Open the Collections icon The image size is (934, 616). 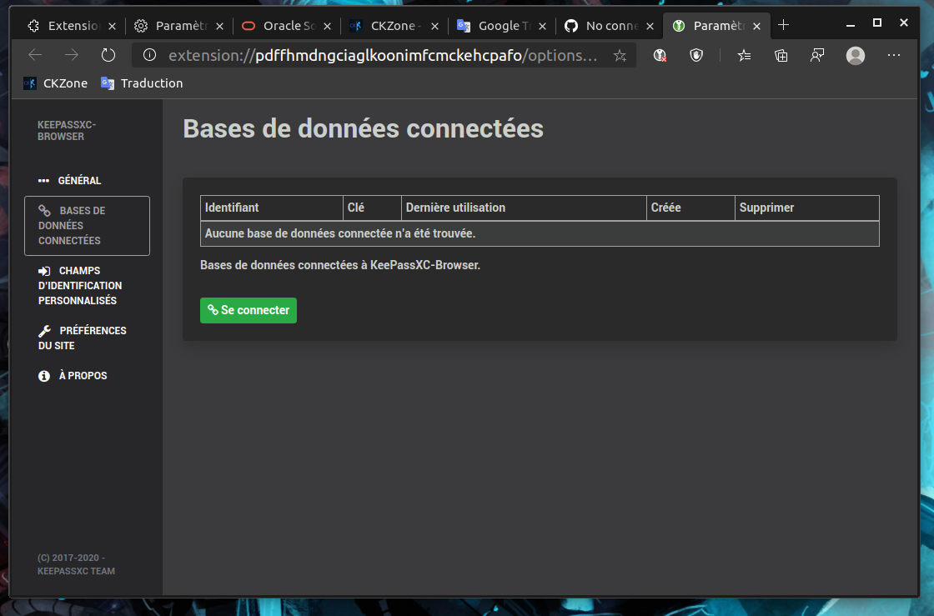781,55
